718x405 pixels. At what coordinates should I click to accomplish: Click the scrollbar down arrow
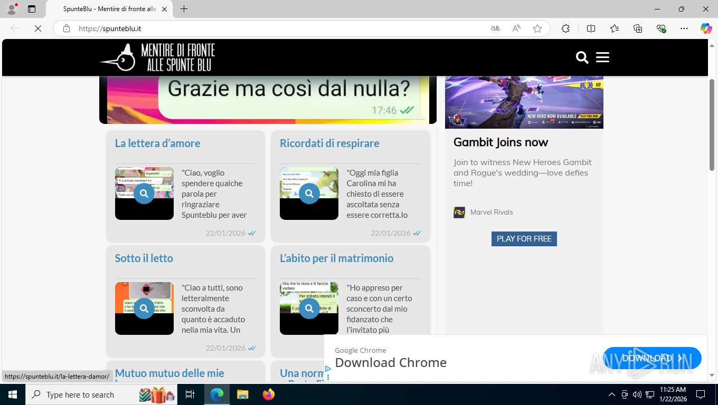[712, 375]
